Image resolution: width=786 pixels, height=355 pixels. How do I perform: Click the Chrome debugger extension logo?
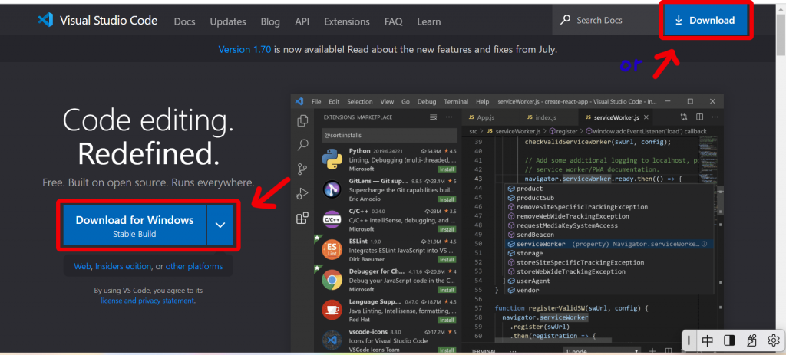pos(332,280)
